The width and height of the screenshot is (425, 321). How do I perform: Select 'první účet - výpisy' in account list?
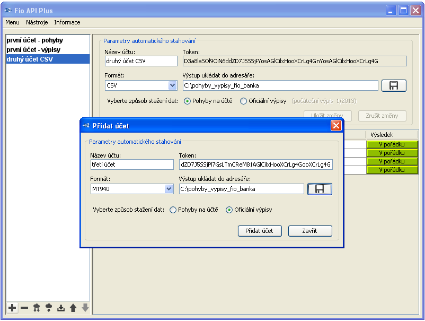[33, 49]
